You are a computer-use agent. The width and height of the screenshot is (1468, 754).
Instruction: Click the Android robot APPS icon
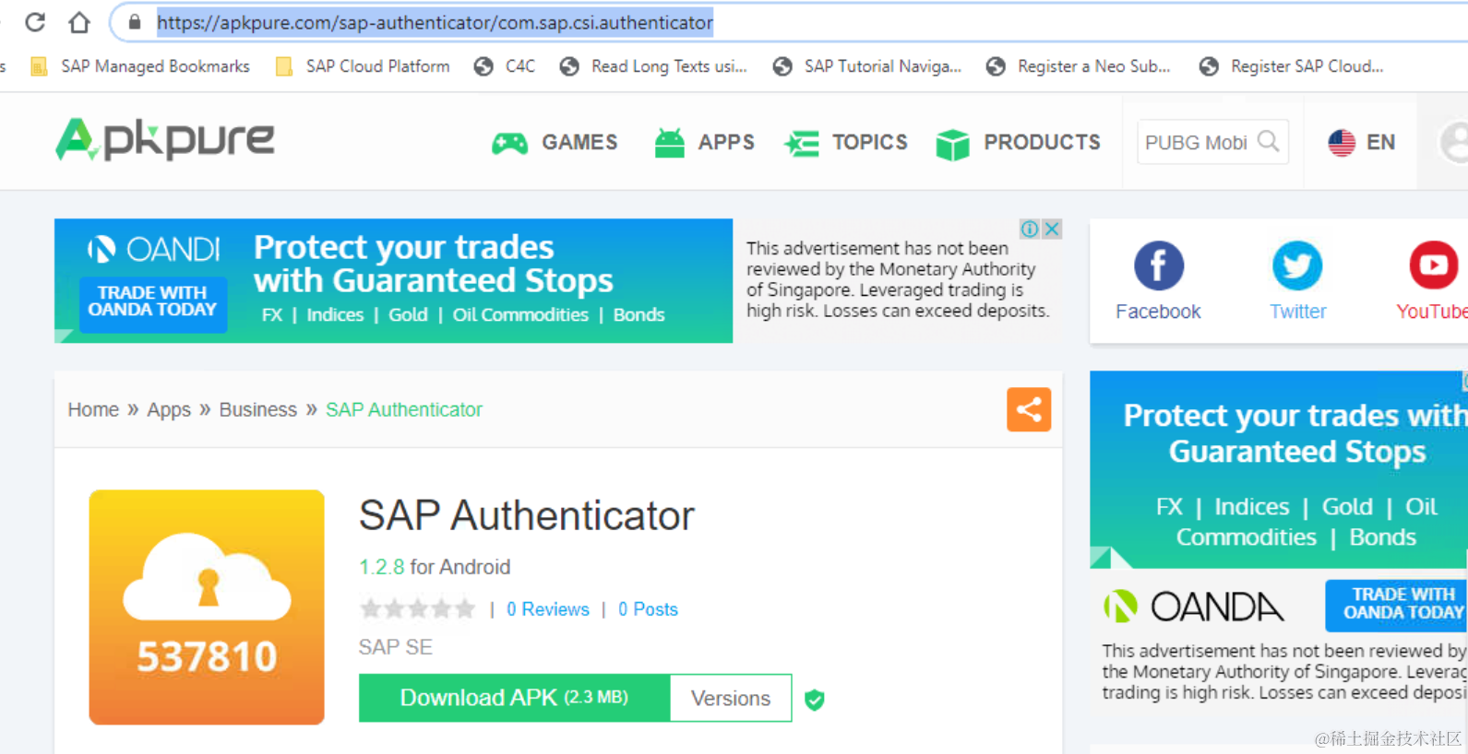click(x=670, y=143)
